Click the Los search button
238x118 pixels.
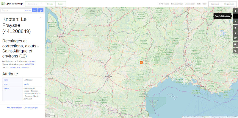tap(35, 10)
